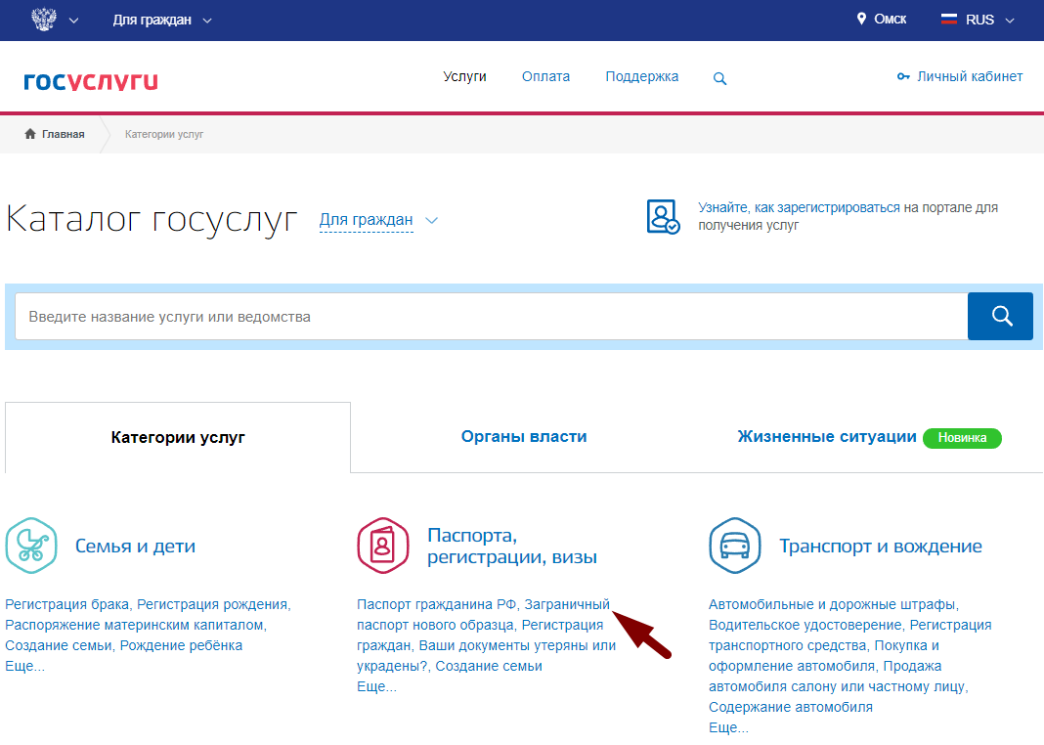Viewport: 1044px width, 745px height.
Task: Open the 'Поддержка' menu item
Action: click(x=641, y=76)
